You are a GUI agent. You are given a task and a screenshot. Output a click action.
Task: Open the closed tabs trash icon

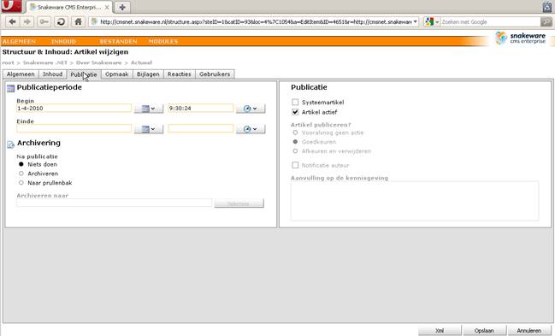[x=547, y=6]
